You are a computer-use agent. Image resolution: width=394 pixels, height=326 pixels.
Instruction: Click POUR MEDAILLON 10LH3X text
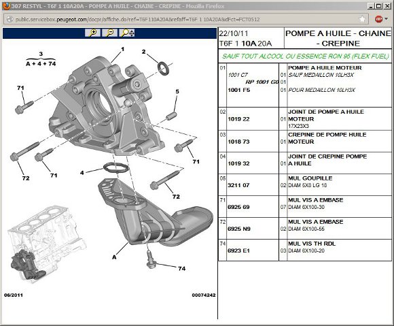pos(321,90)
